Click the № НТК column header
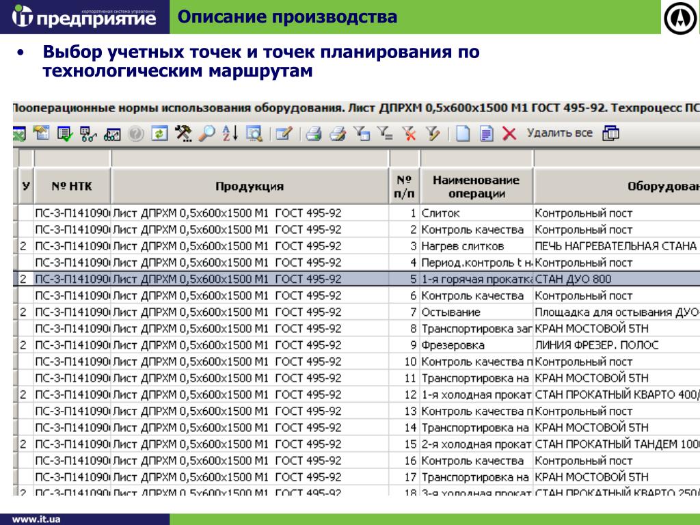This screenshot has height=525, width=700. pyautogui.click(x=72, y=187)
